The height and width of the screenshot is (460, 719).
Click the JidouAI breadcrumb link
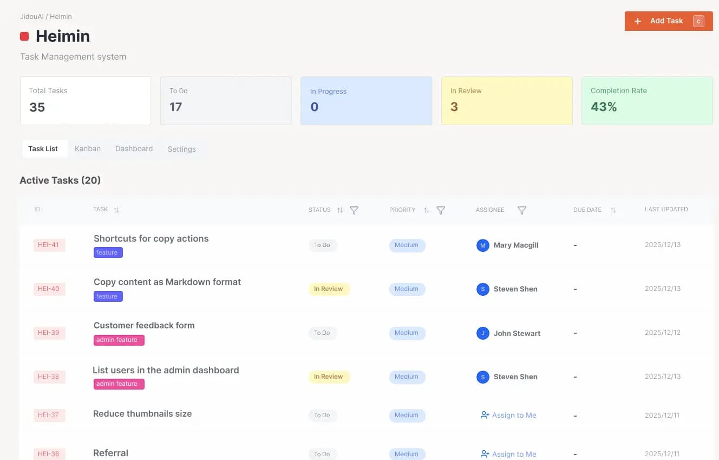(31, 16)
